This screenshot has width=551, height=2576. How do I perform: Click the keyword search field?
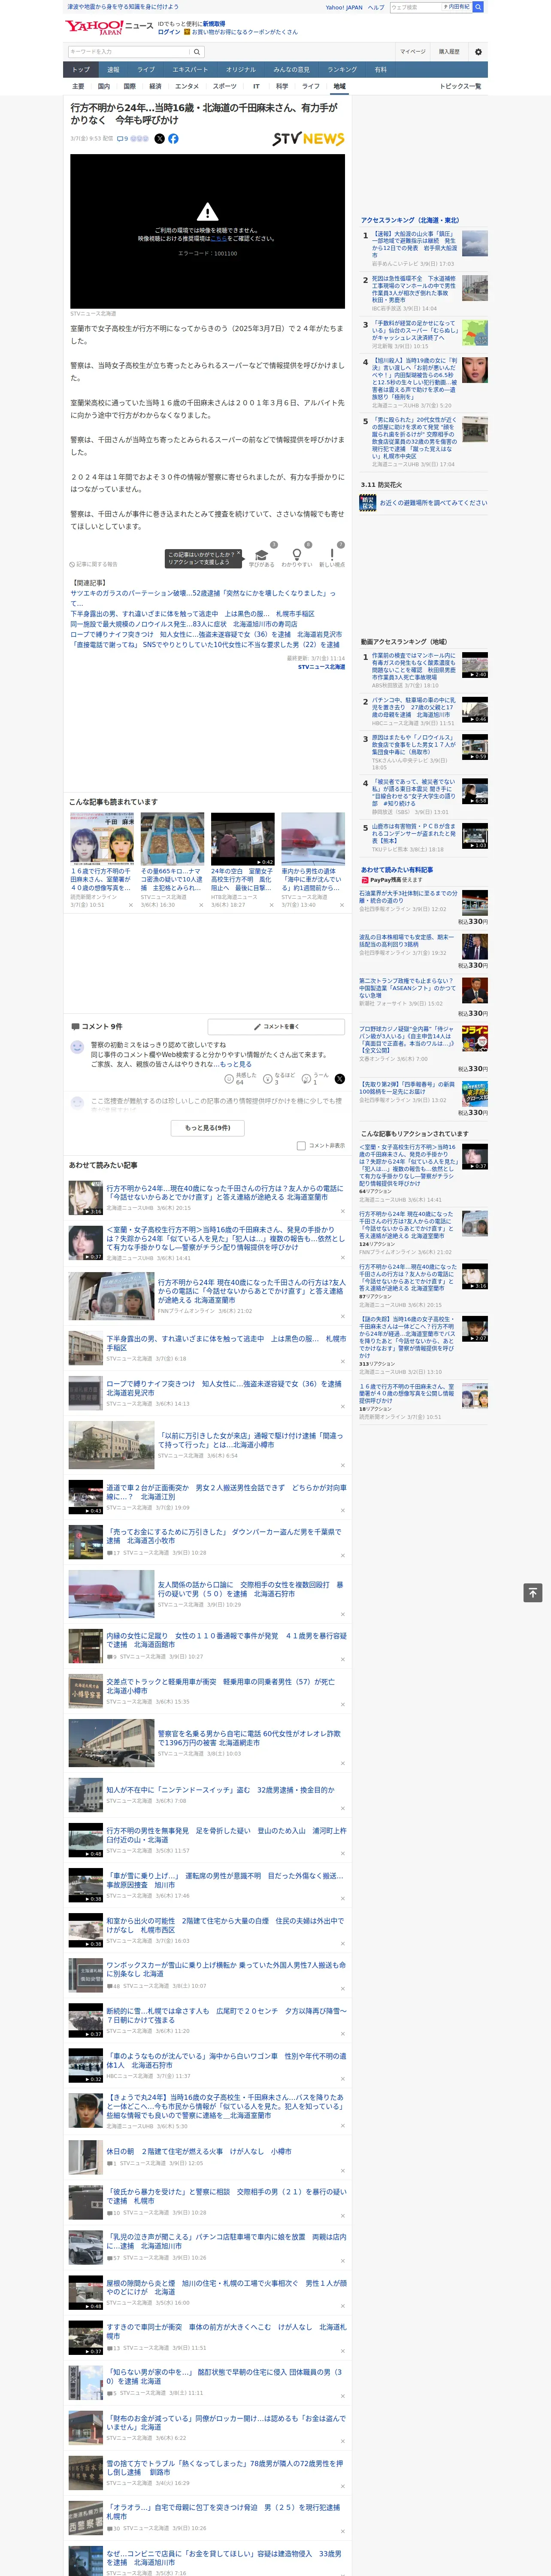pyautogui.click(x=128, y=51)
